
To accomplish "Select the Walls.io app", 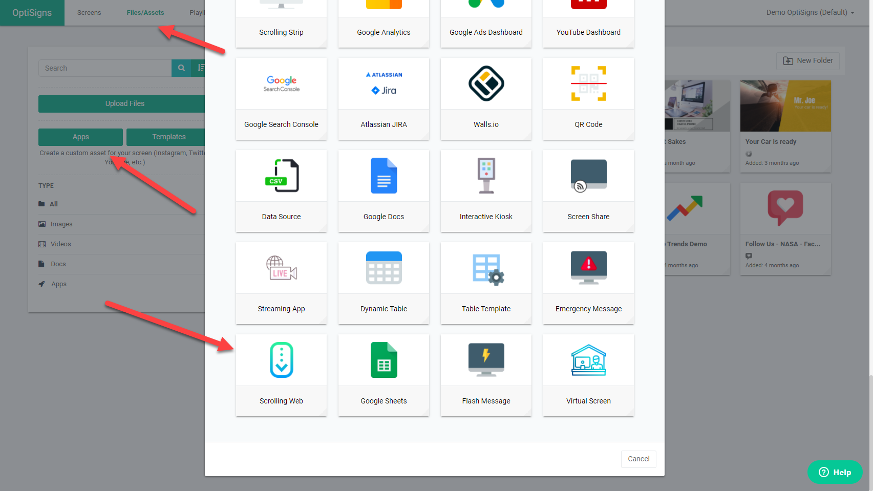I will [x=485, y=99].
